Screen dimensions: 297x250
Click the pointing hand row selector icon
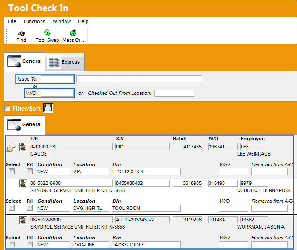[11, 148]
